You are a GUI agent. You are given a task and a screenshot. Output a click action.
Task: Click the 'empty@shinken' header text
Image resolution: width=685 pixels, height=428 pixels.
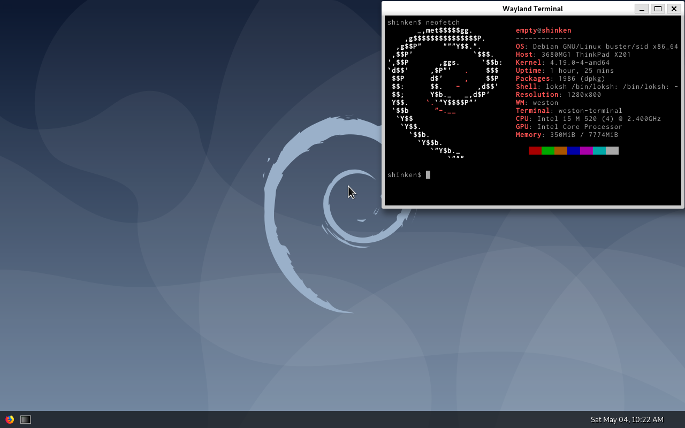pos(543,30)
